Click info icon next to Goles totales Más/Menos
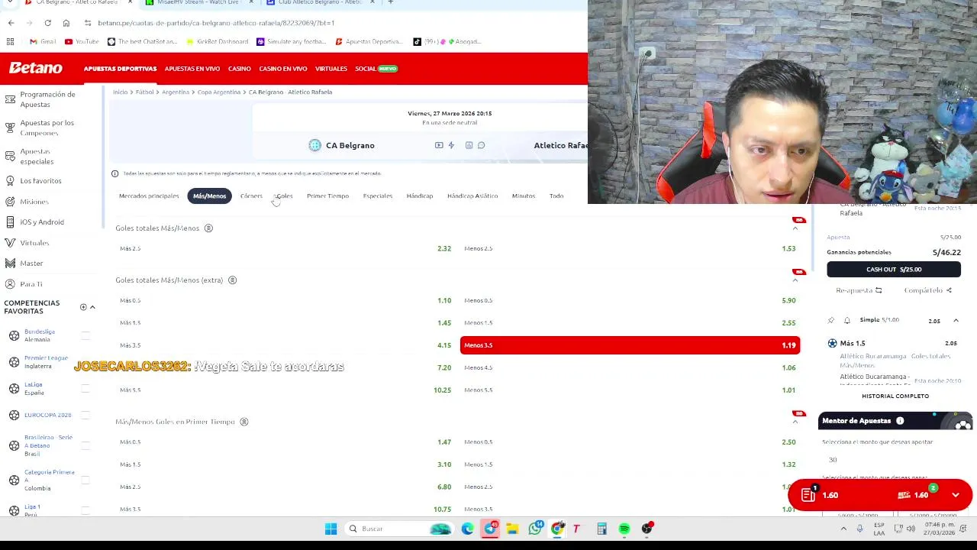Image resolution: width=977 pixels, height=550 pixels. [208, 228]
